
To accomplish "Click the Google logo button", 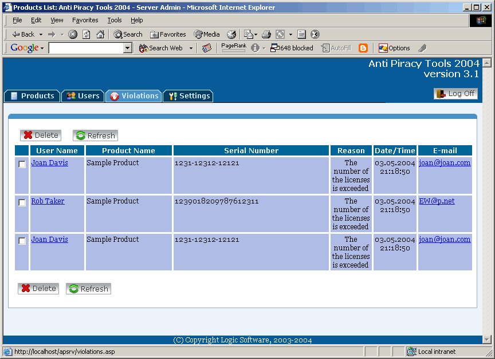I will tap(24, 48).
